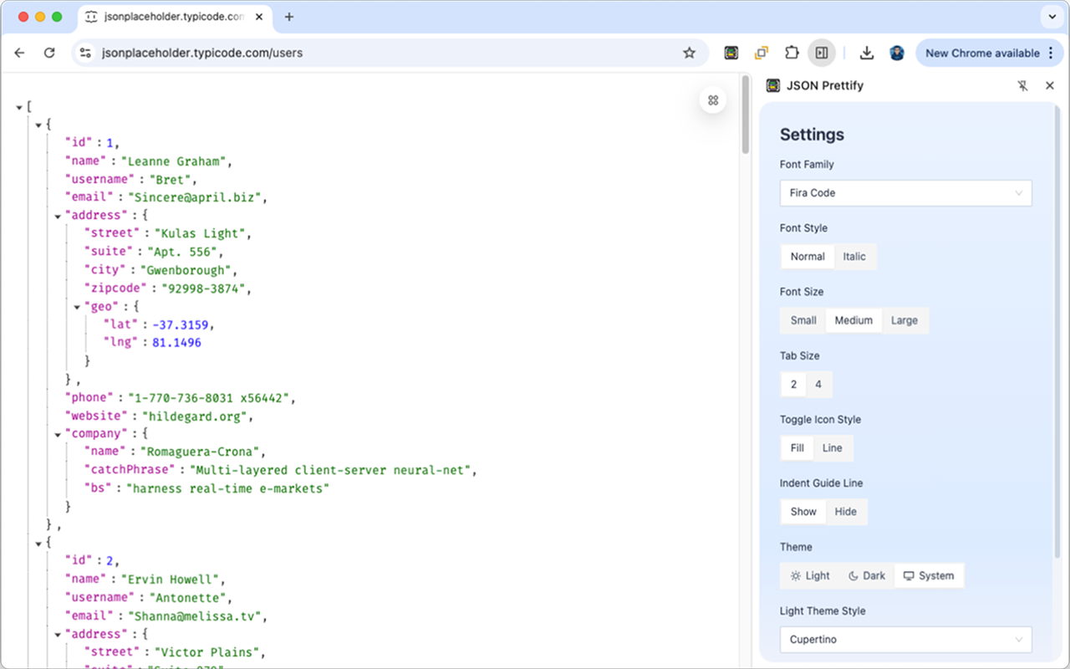Reload the jsonplaceholder users page
The image size is (1070, 669).
pos(49,53)
